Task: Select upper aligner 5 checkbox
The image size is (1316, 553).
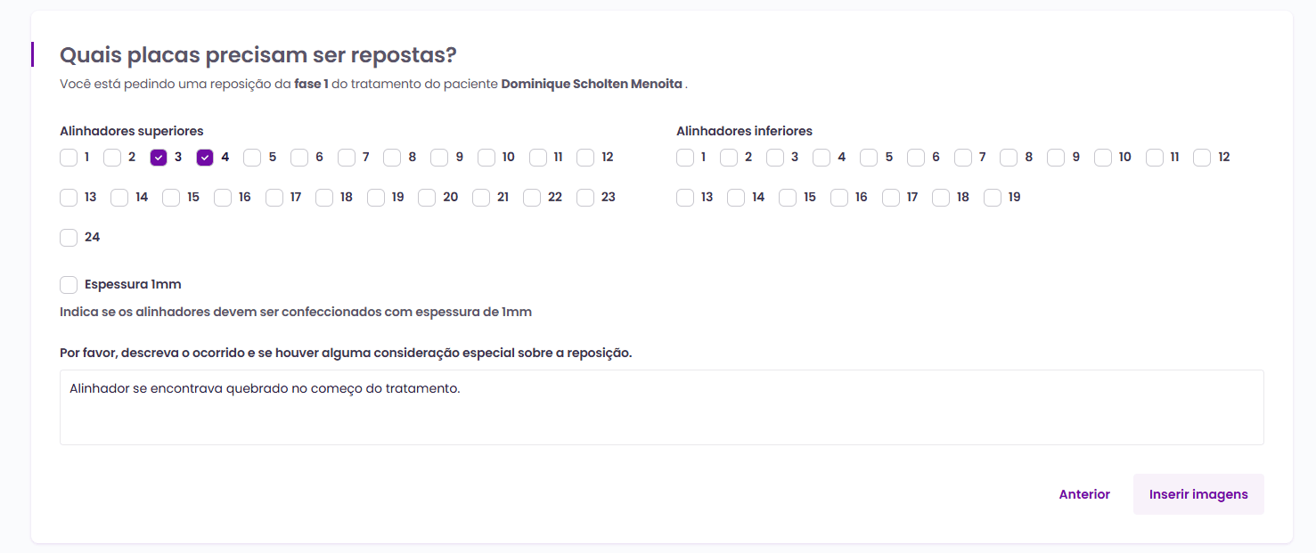Action: [252, 158]
